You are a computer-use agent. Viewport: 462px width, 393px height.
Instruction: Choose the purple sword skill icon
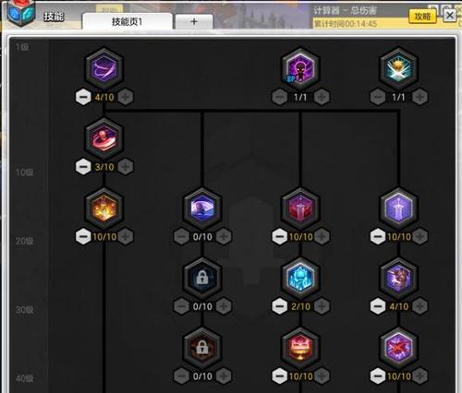pos(398,208)
